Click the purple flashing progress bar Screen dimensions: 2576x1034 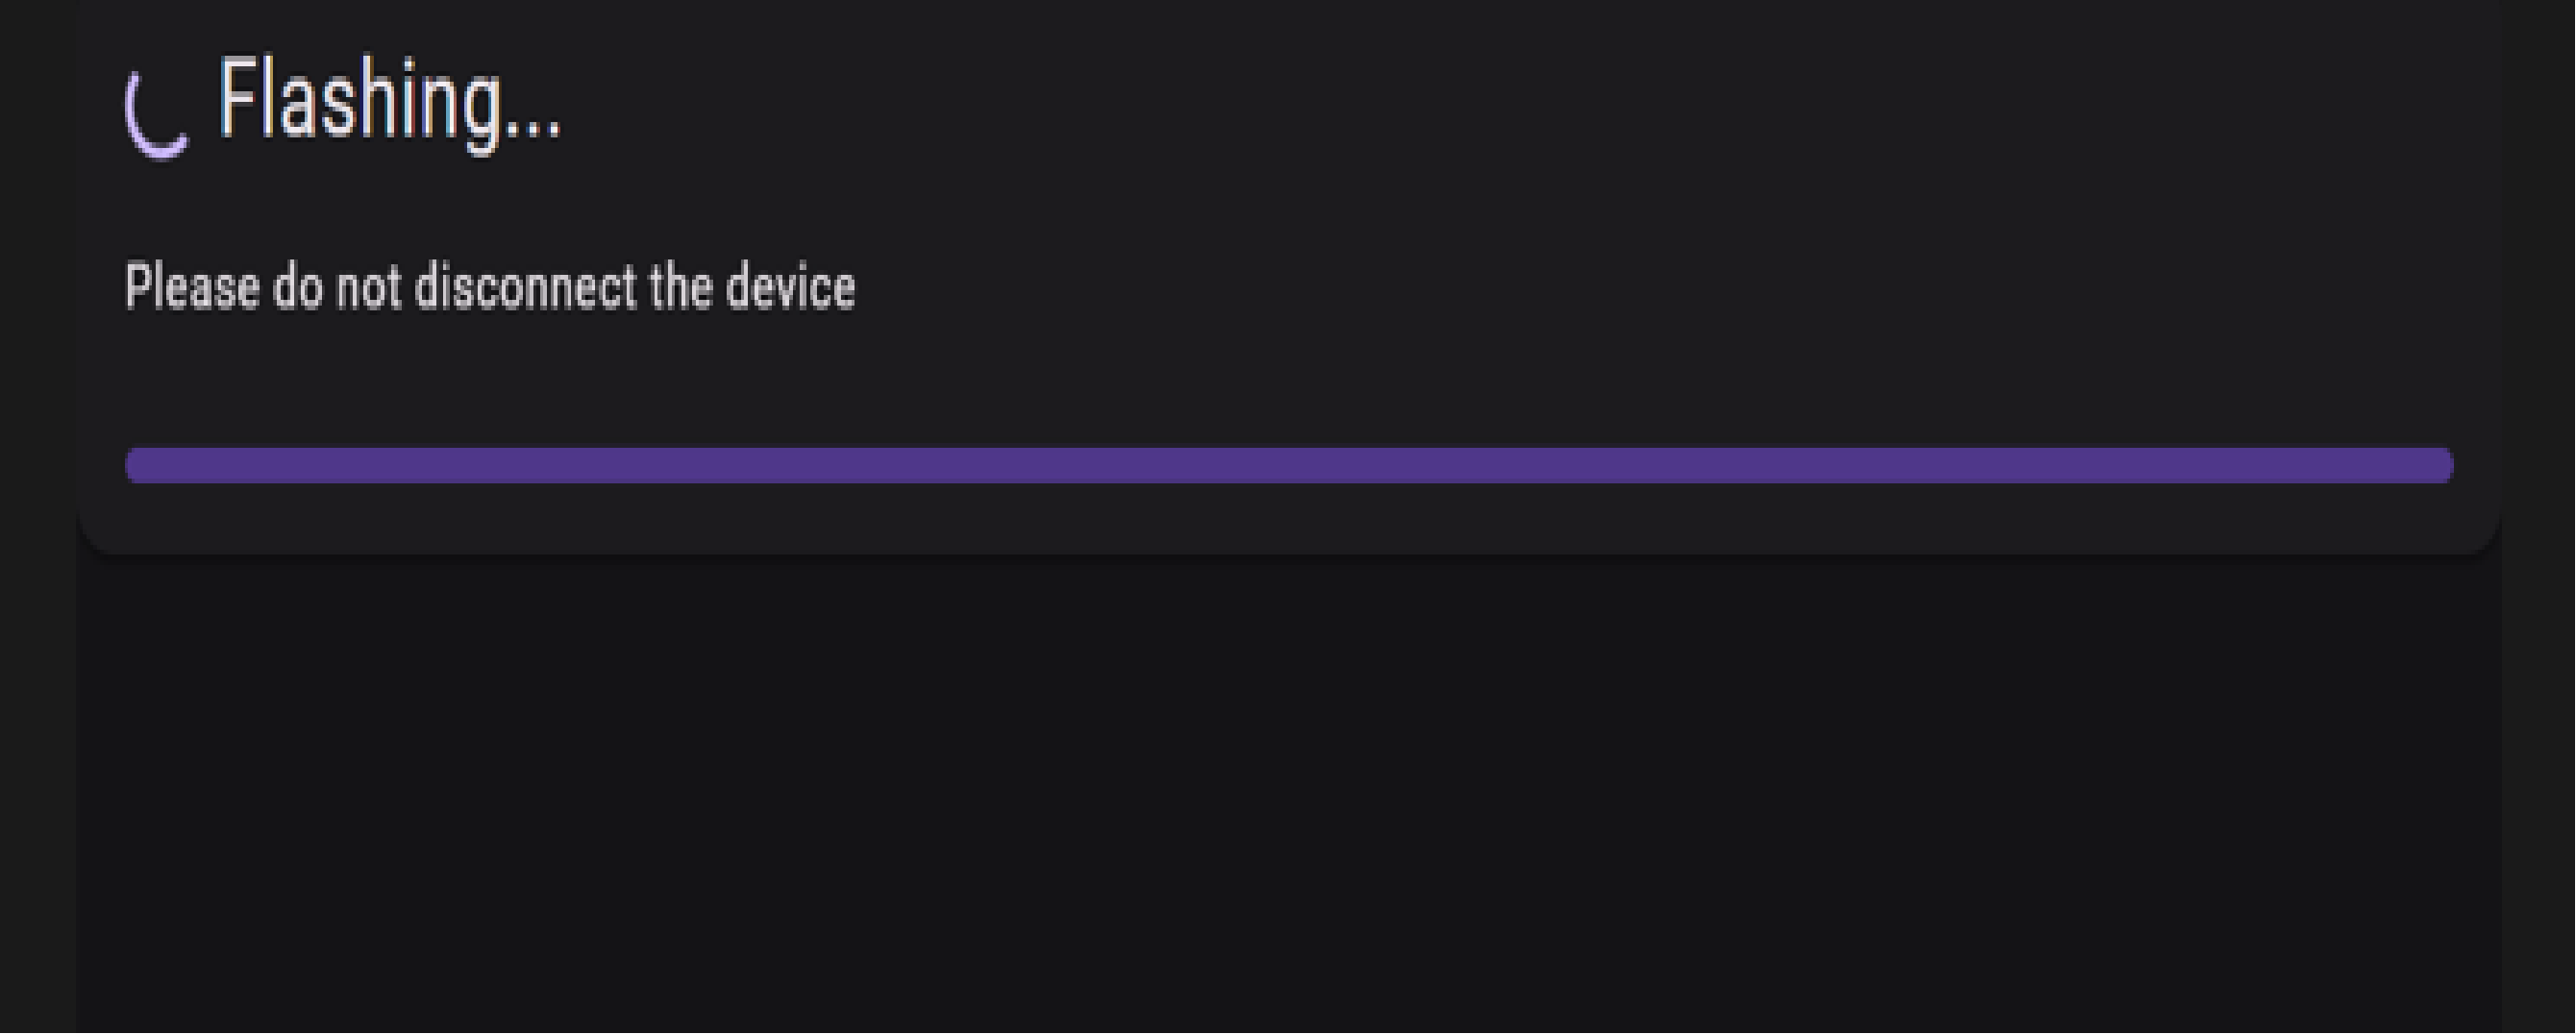pyautogui.click(x=1288, y=465)
